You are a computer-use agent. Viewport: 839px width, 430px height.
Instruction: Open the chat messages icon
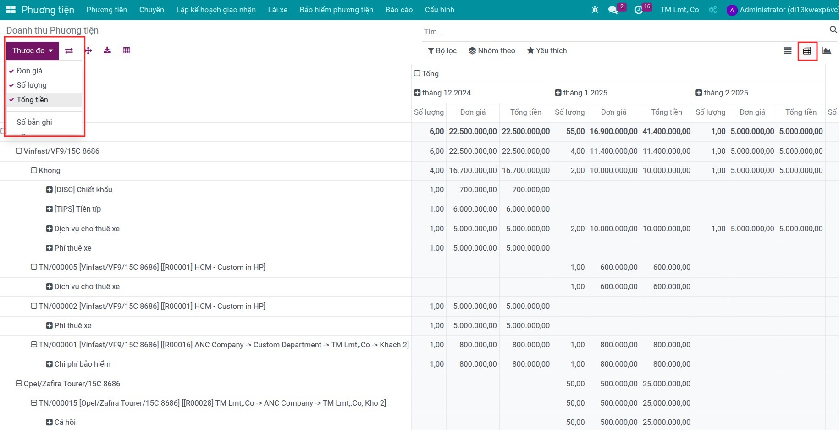613,10
